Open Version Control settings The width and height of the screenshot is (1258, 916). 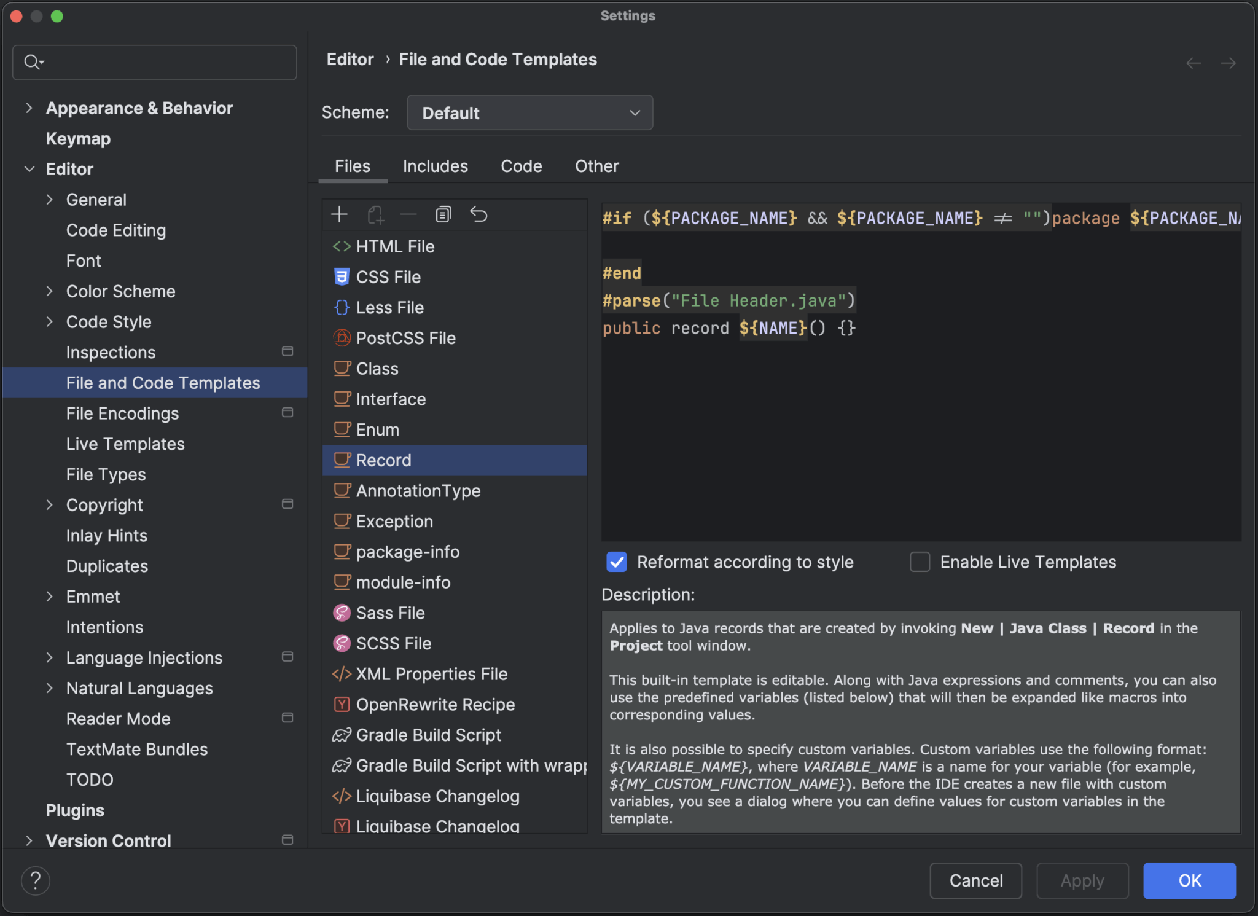click(108, 840)
